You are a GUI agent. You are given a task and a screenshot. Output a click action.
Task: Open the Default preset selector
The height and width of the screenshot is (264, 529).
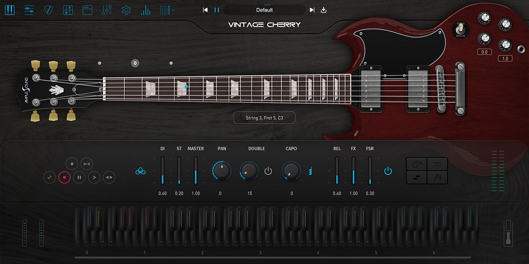pos(264,10)
